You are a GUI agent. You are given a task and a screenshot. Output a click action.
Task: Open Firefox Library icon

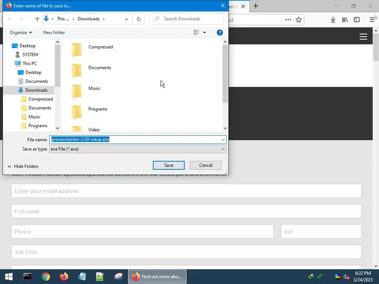[x=345, y=20]
